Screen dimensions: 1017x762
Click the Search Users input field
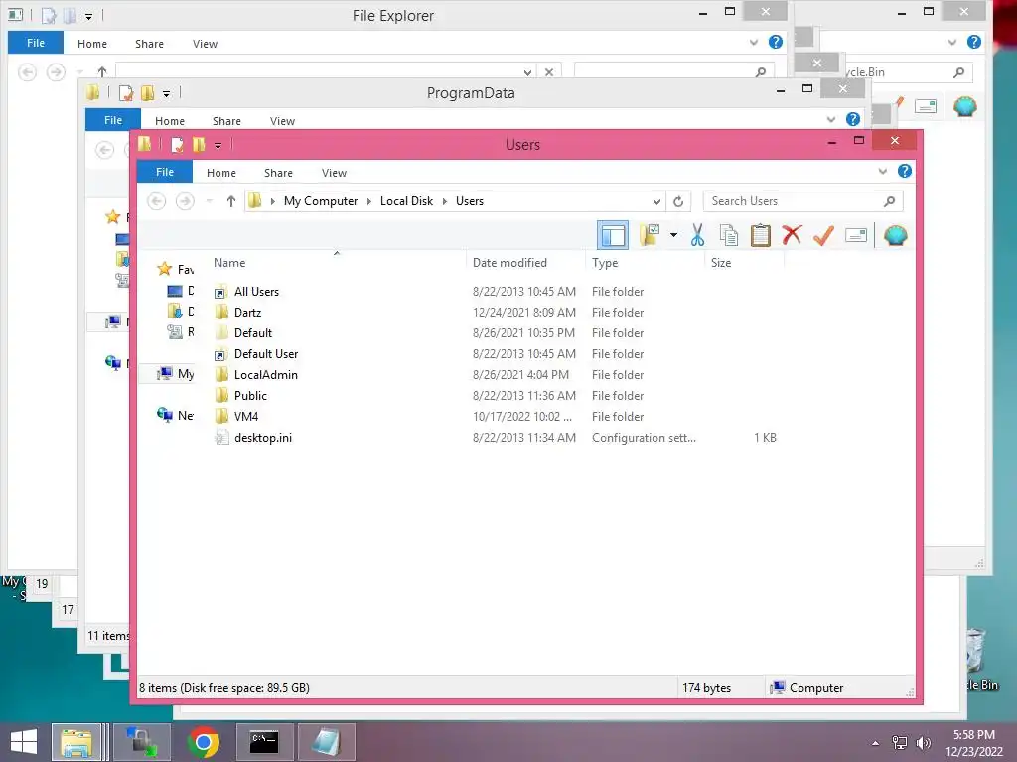tap(802, 201)
